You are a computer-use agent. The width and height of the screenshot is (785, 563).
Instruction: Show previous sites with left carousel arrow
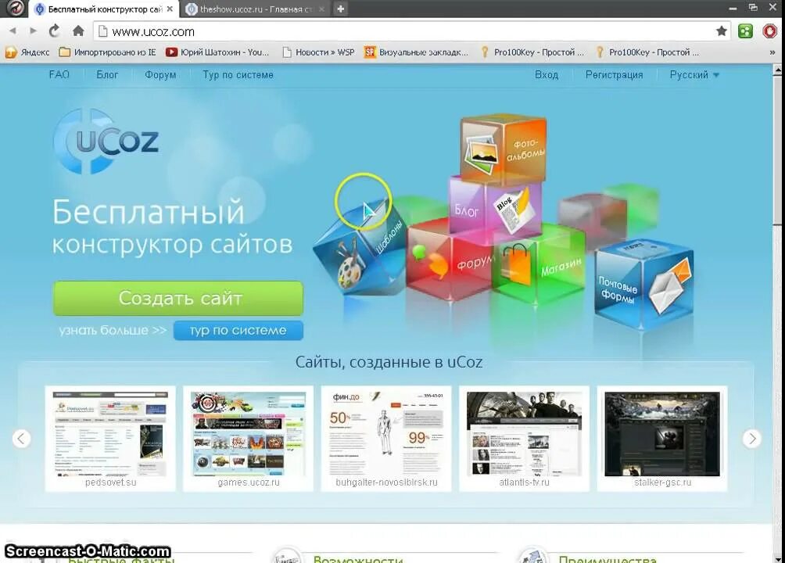click(x=22, y=439)
